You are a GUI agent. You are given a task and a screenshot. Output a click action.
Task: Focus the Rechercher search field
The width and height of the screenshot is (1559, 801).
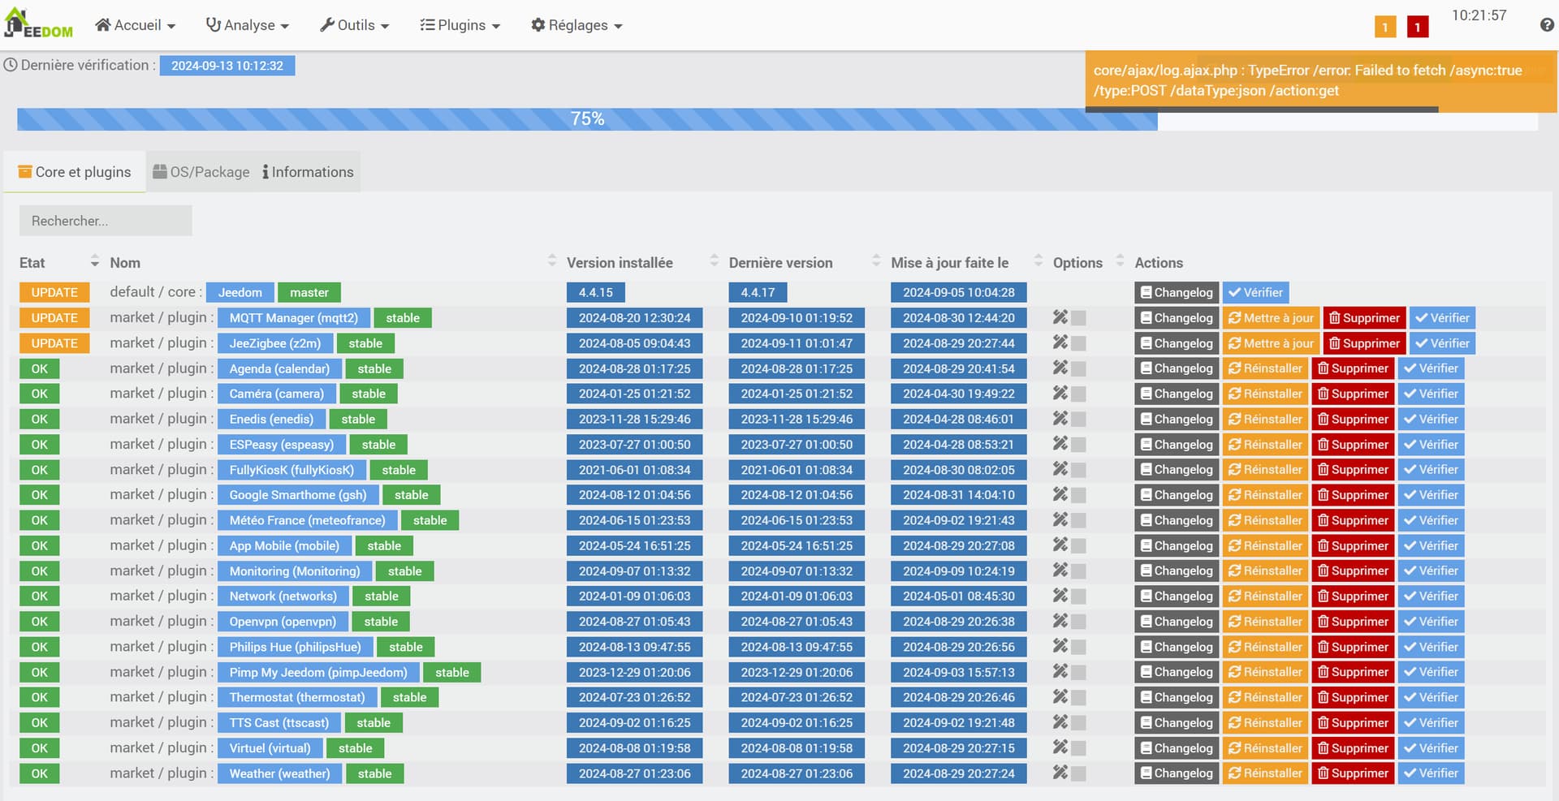tap(106, 221)
